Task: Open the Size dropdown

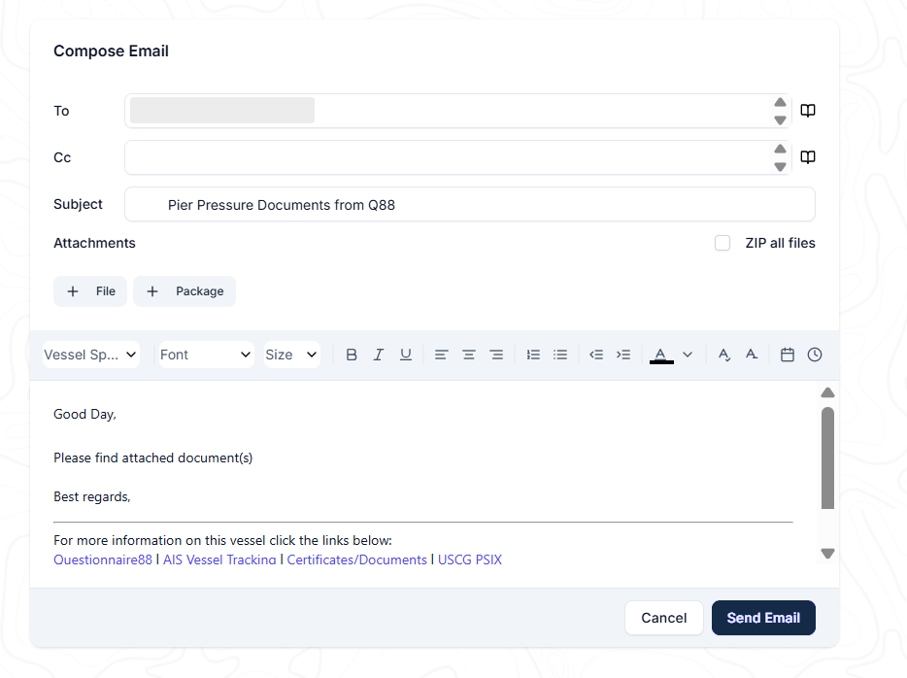Action: tap(291, 355)
